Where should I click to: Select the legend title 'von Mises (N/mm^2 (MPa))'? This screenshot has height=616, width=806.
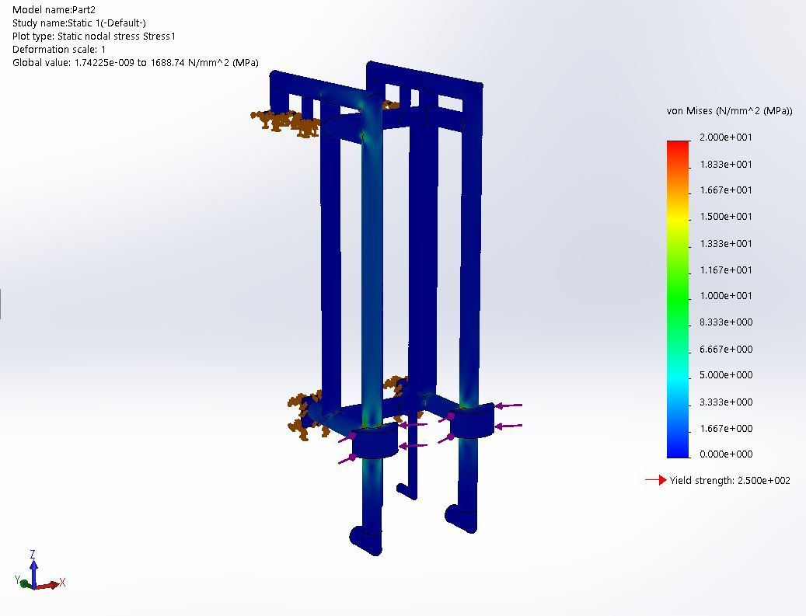pyautogui.click(x=729, y=110)
